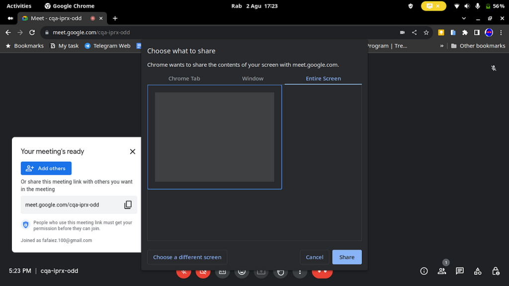Screen dimensions: 509x286
Task: Open the Chrome profile avatar
Action: [489, 32]
